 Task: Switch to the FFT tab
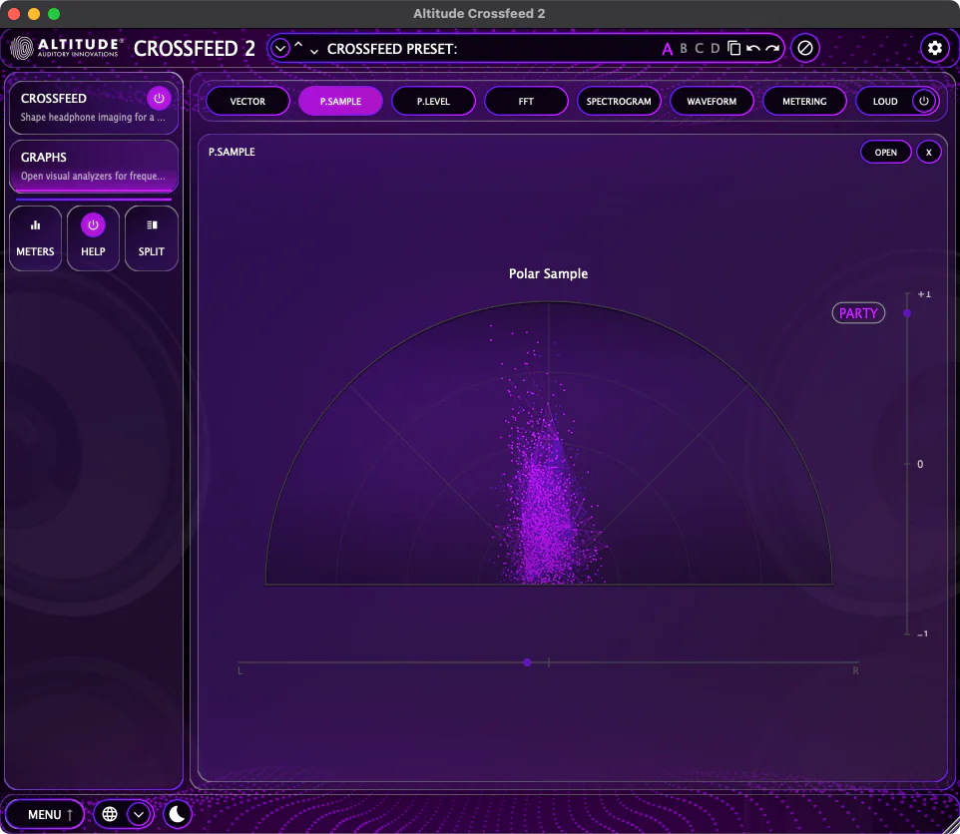point(526,101)
